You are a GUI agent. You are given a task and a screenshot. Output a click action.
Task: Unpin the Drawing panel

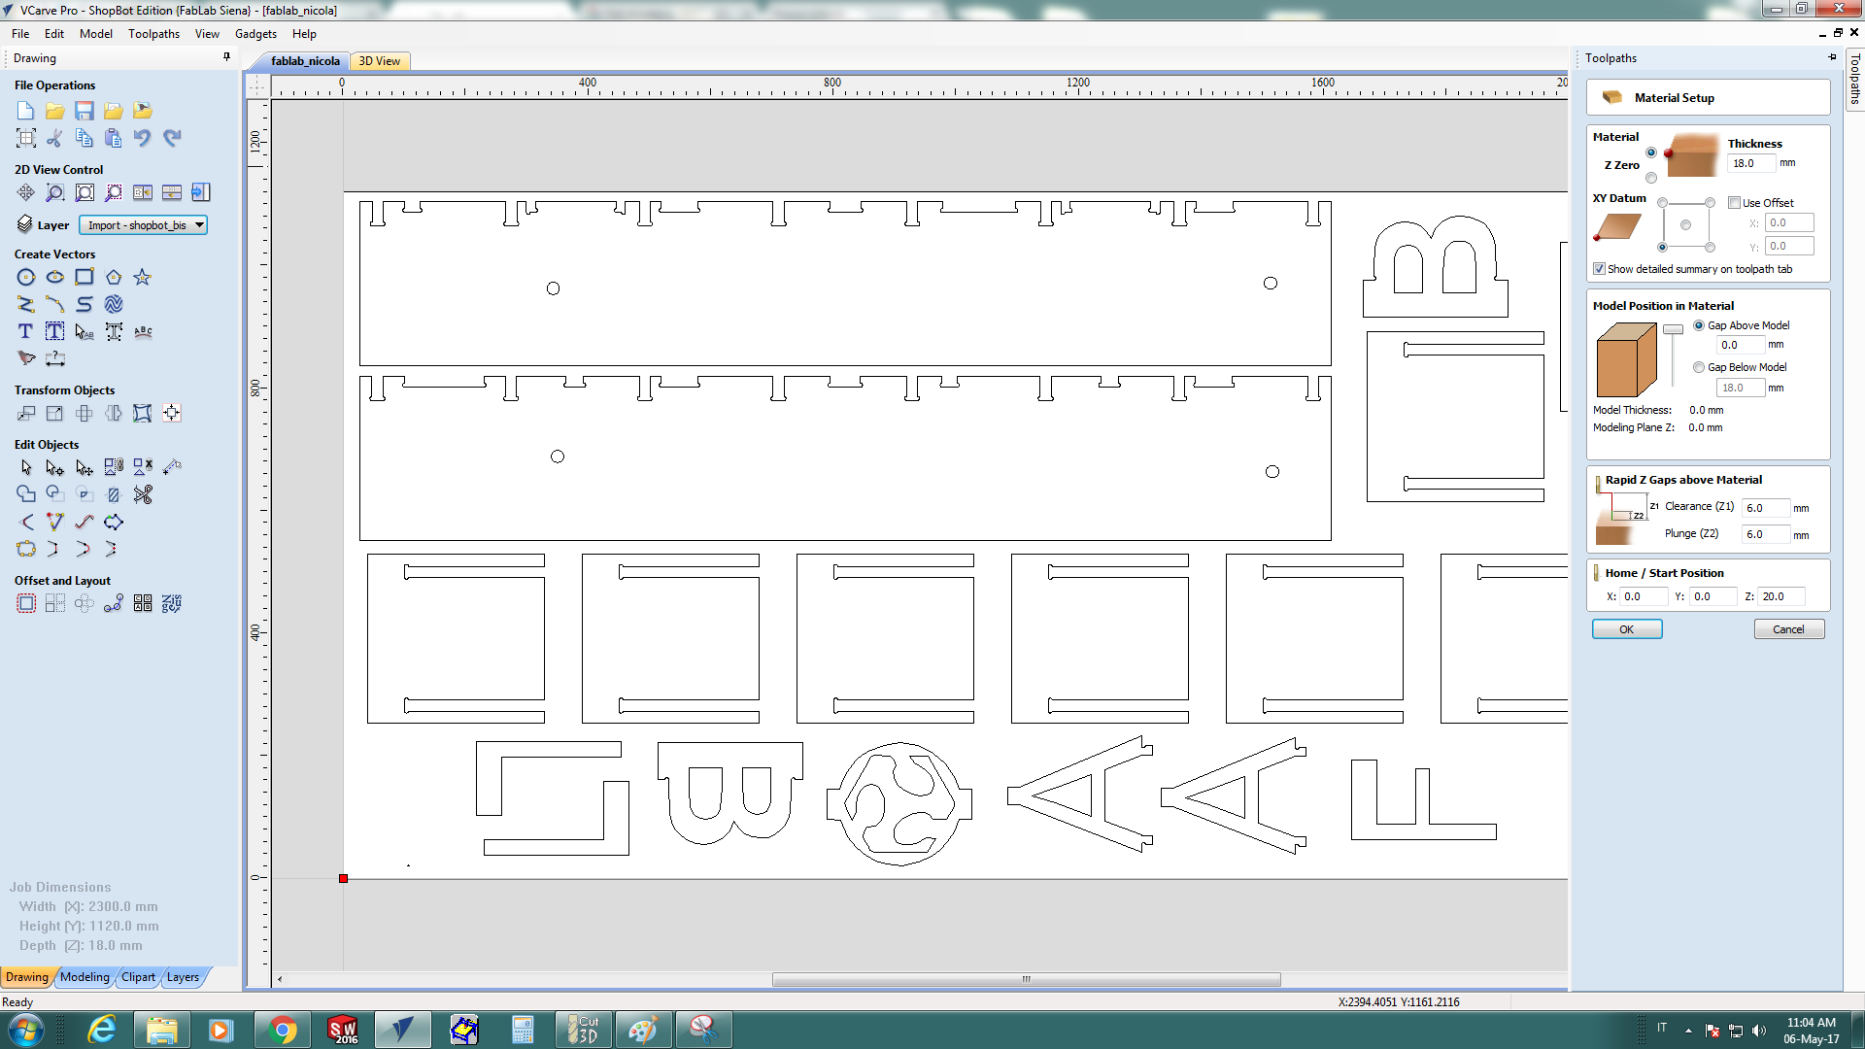pyautogui.click(x=227, y=57)
